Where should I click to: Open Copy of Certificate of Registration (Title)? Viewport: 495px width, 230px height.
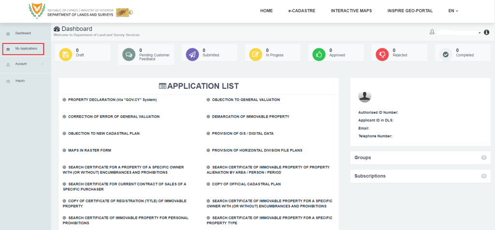click(125, 203)
